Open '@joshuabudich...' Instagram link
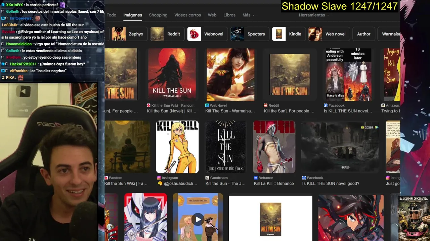The height and width of the screenshot is (241, 430). (x=177, y=183)
